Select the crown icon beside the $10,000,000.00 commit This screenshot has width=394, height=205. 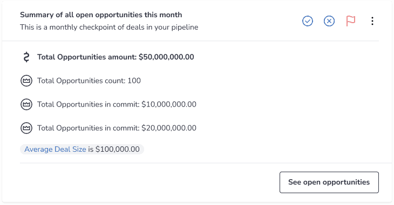pyautogui.click(x=26, y=104)
